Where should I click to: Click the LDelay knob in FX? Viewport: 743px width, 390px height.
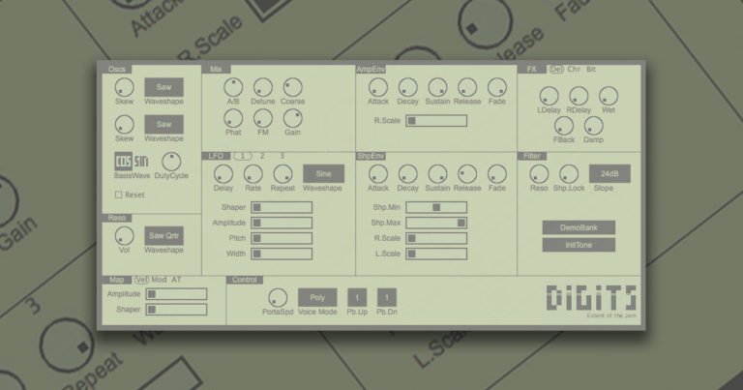tap(549, 96)
